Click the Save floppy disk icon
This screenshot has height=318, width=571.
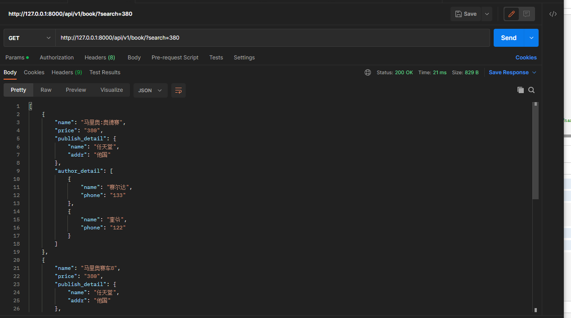pos(458,14)
